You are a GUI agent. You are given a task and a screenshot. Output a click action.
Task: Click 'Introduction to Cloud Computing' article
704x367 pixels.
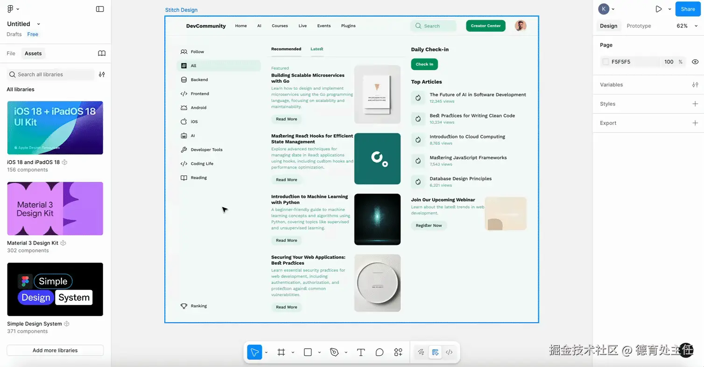[x=467, y=137]
